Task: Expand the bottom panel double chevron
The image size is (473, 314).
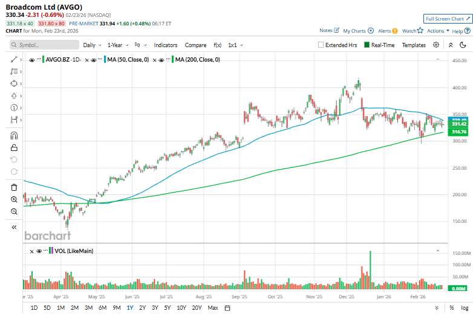Action: tap(437, 308)
